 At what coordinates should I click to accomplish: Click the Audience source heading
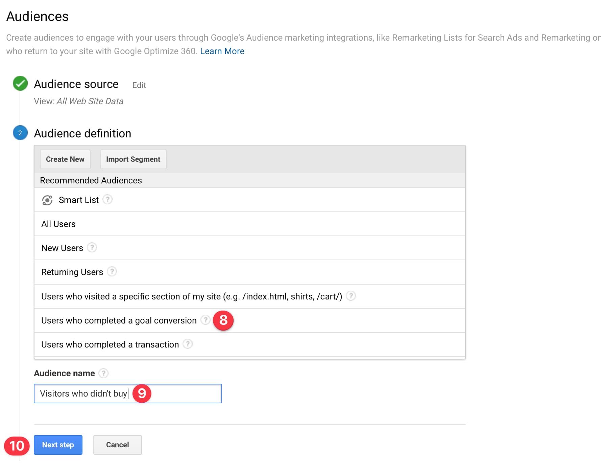(76, 84)
